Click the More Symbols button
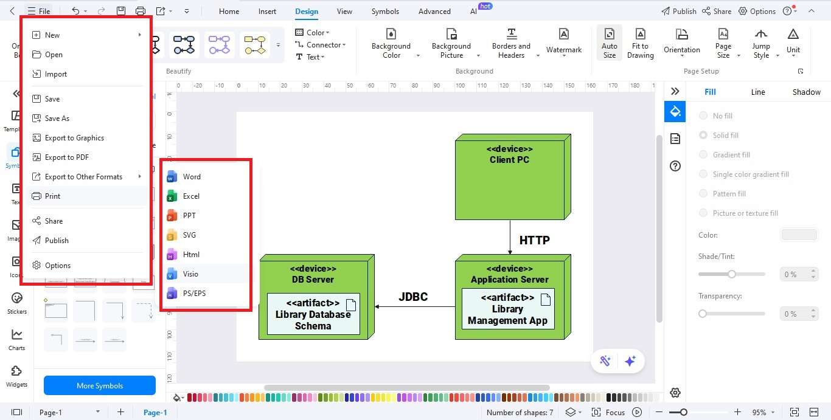This screenshot has height=420, width=831. (99, 385)
